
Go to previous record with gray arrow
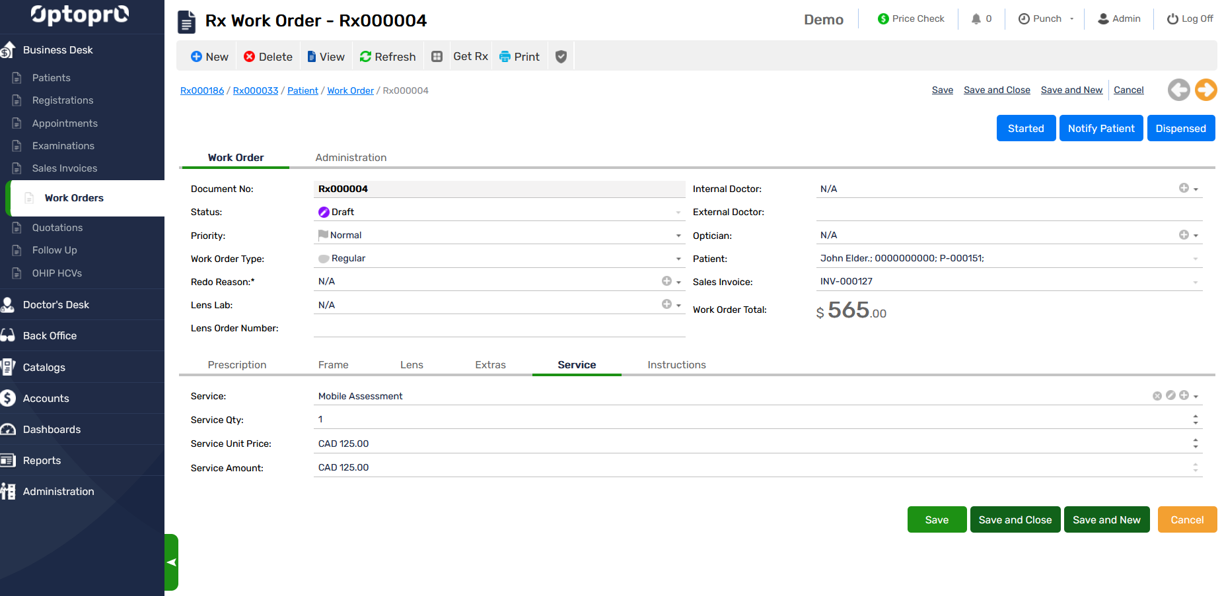[1178, 90]
